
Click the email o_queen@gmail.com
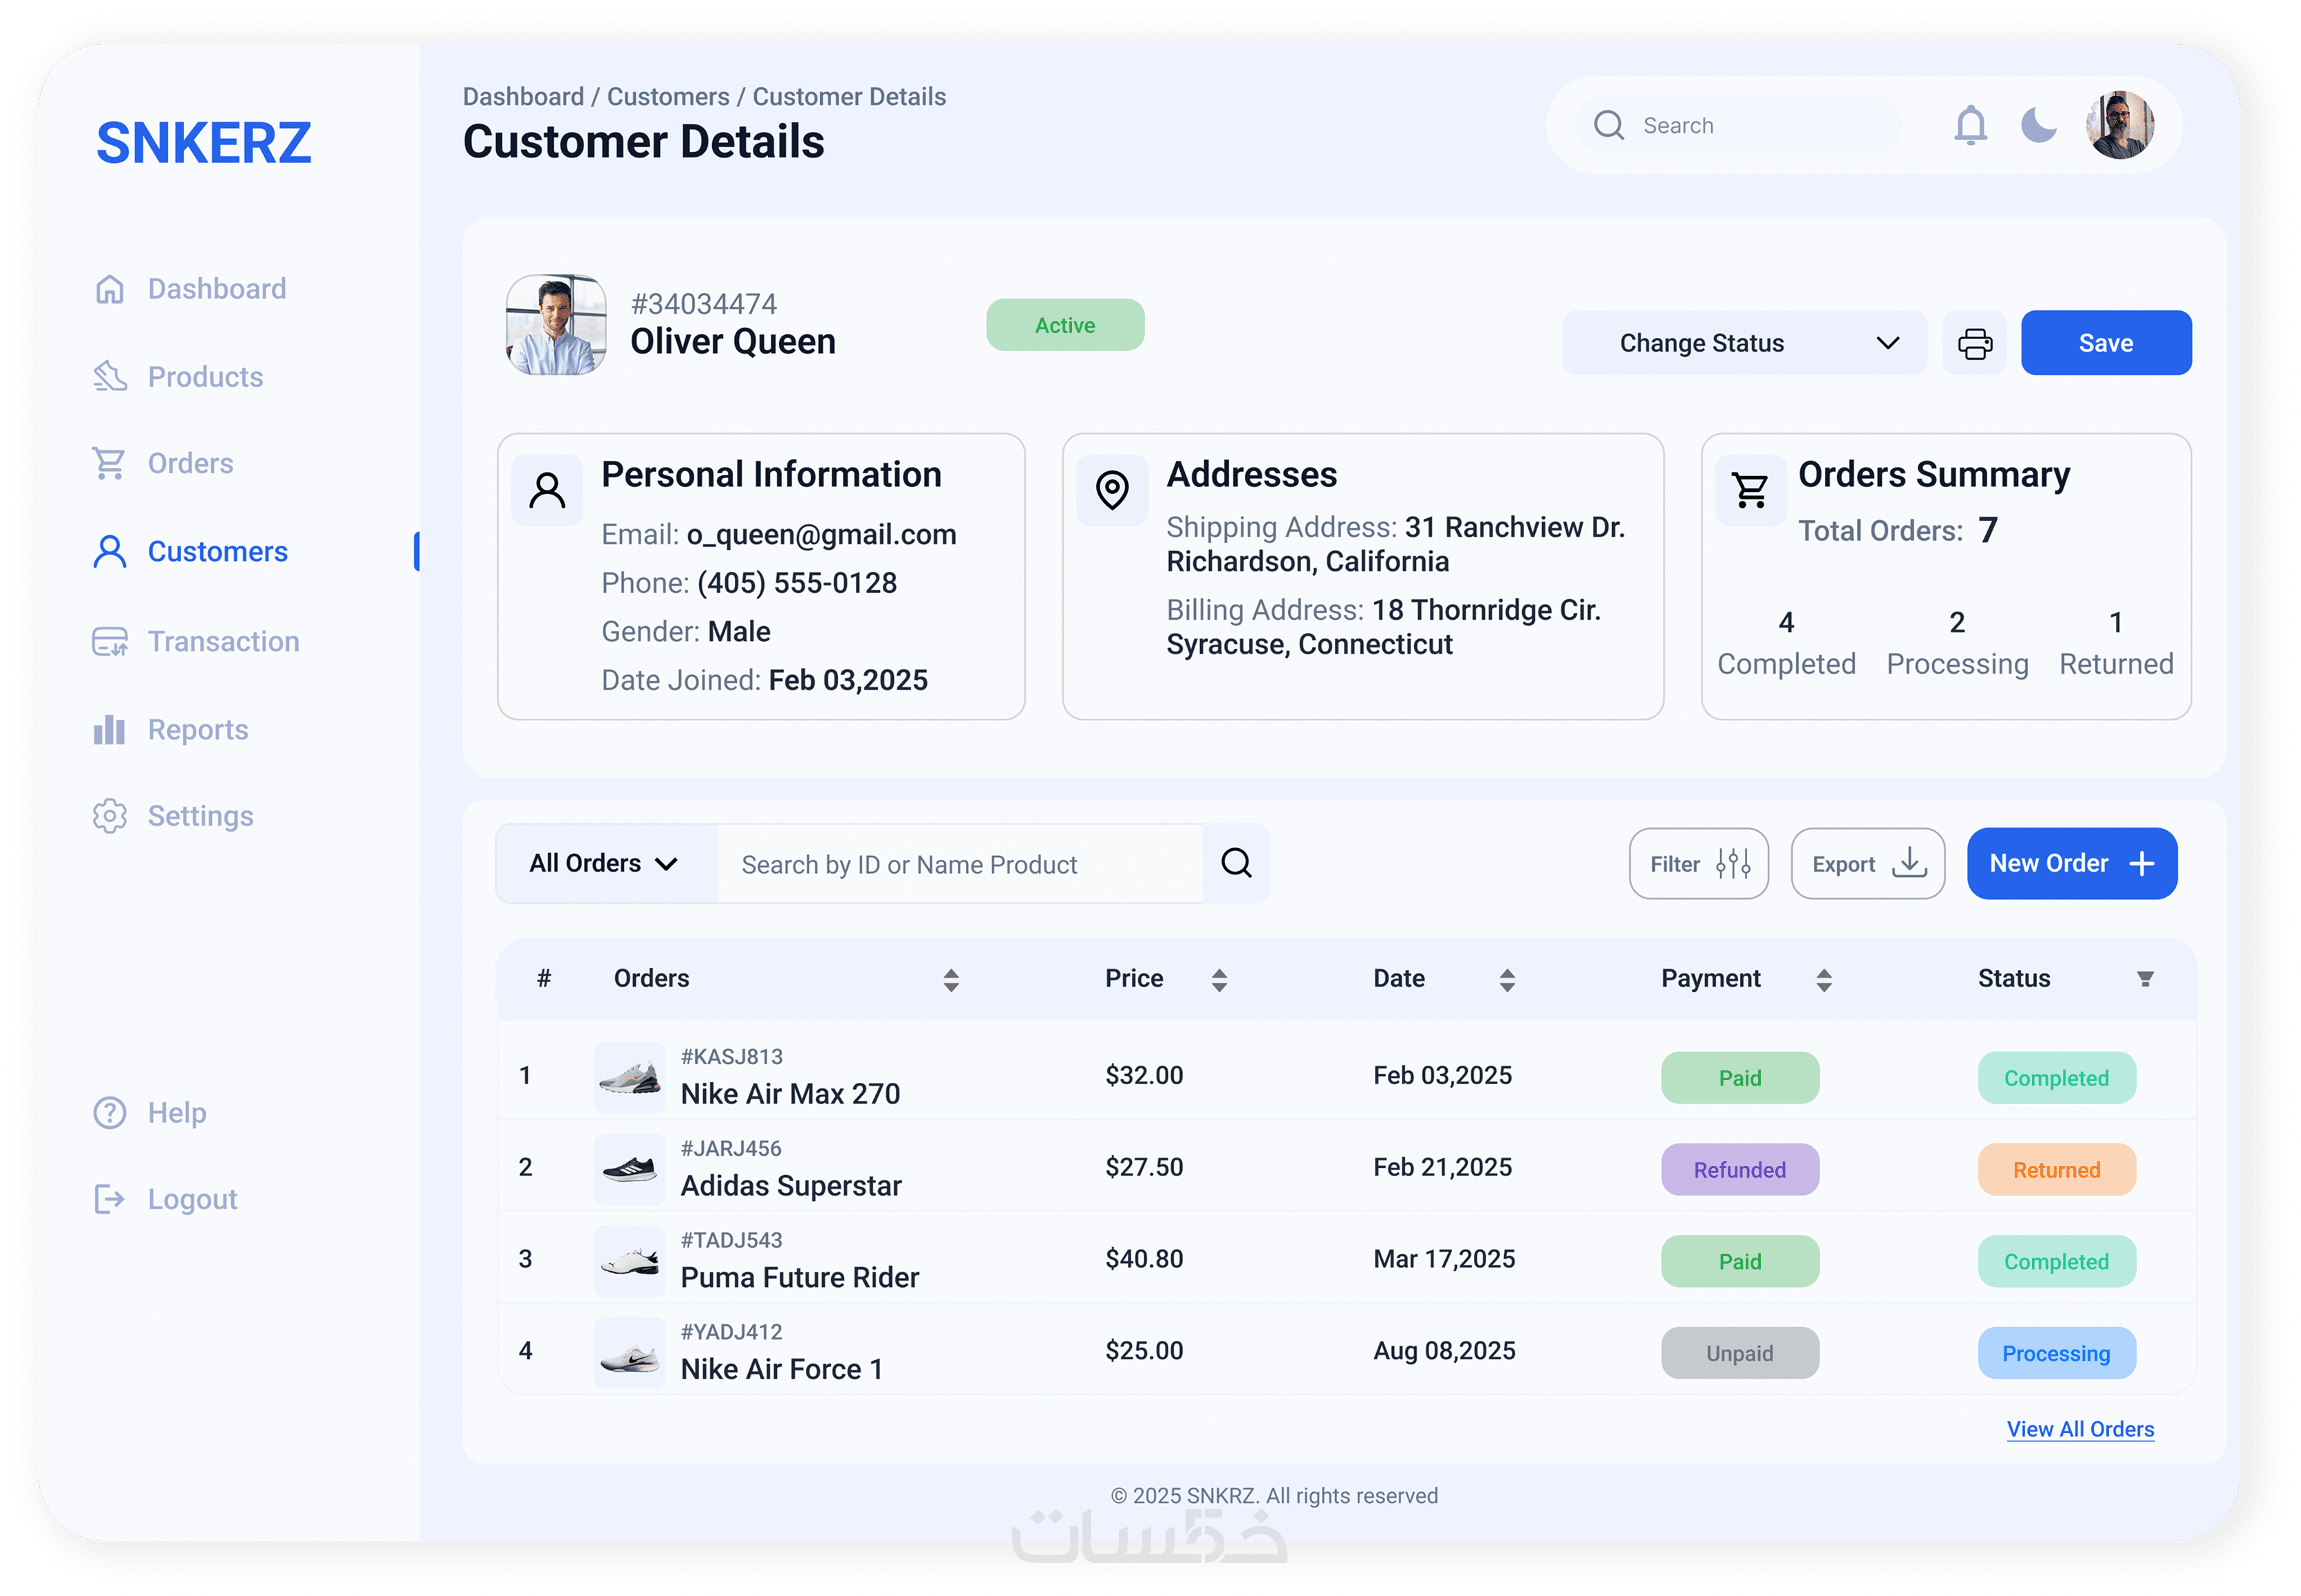click(821, 535)
